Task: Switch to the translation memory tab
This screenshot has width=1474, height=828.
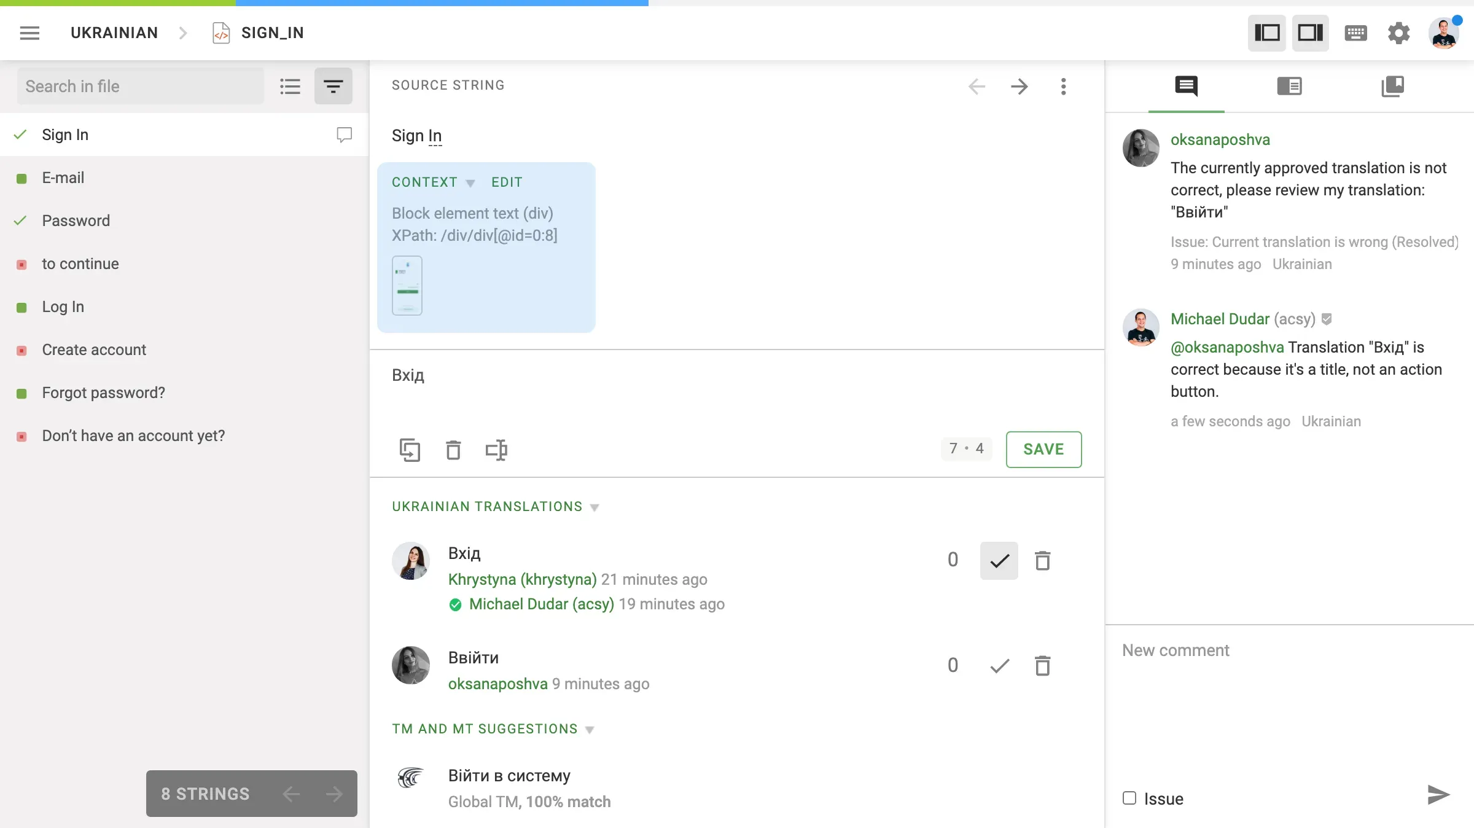Action: tap(1289, 86)
